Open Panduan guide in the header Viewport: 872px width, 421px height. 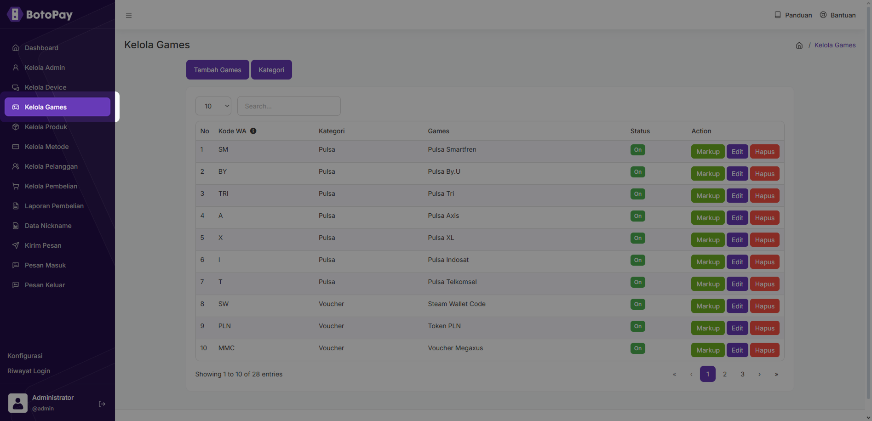click(793, 15)
